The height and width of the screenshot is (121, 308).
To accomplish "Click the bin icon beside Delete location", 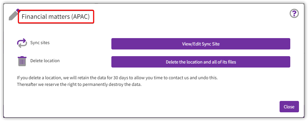I will click(22, 61).
